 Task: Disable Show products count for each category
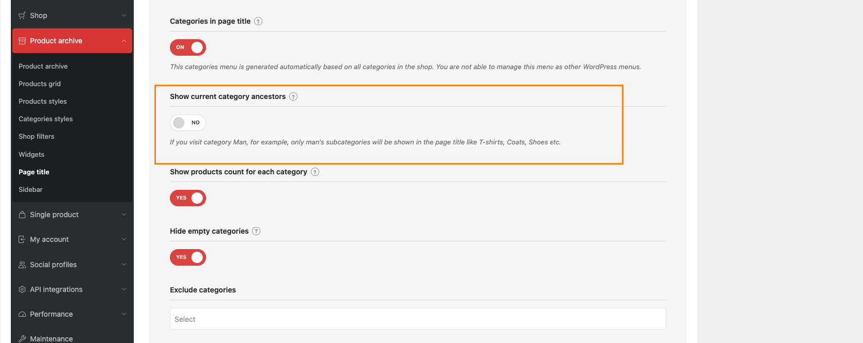point(188,198)
